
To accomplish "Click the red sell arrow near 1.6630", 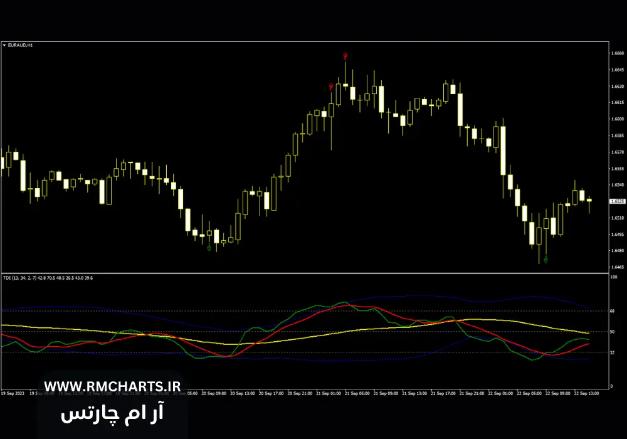I will pos(330,86).
